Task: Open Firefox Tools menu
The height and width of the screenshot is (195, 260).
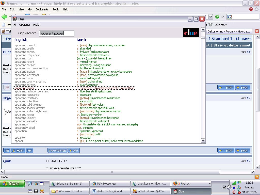Action: pos(56,9)
